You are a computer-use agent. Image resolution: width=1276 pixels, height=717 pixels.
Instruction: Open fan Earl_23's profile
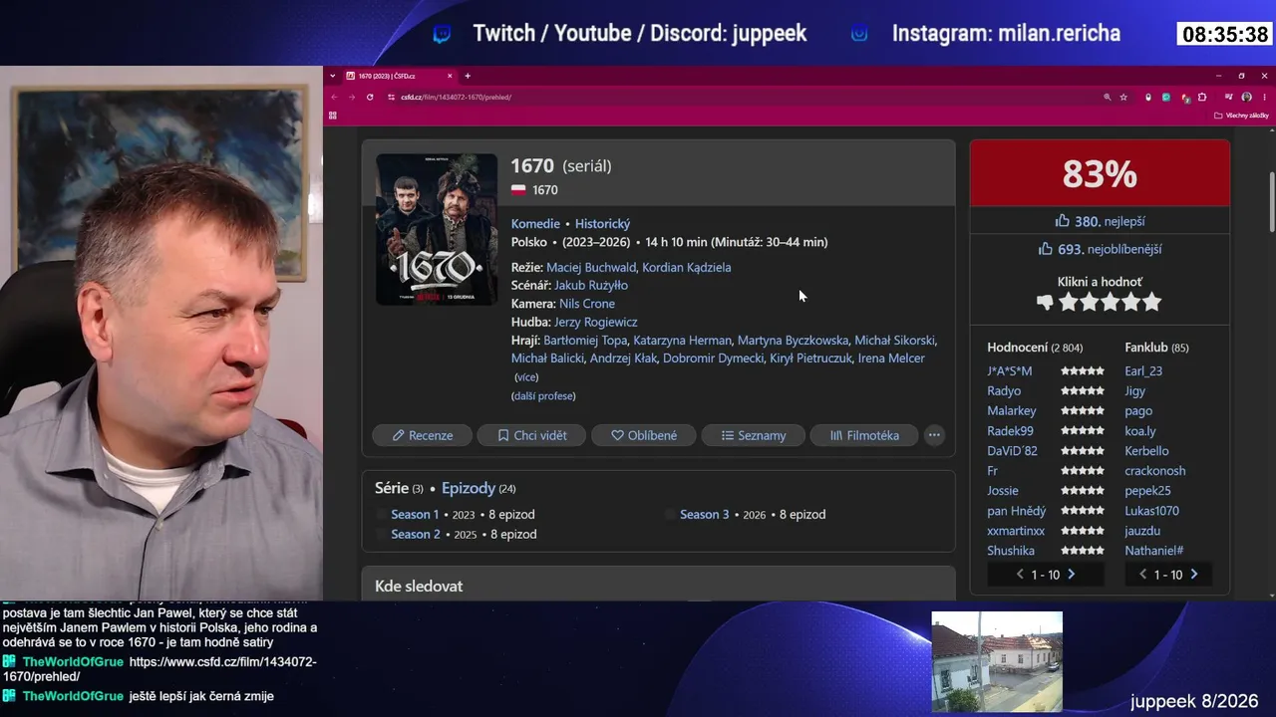click(x=1143, y=371)
